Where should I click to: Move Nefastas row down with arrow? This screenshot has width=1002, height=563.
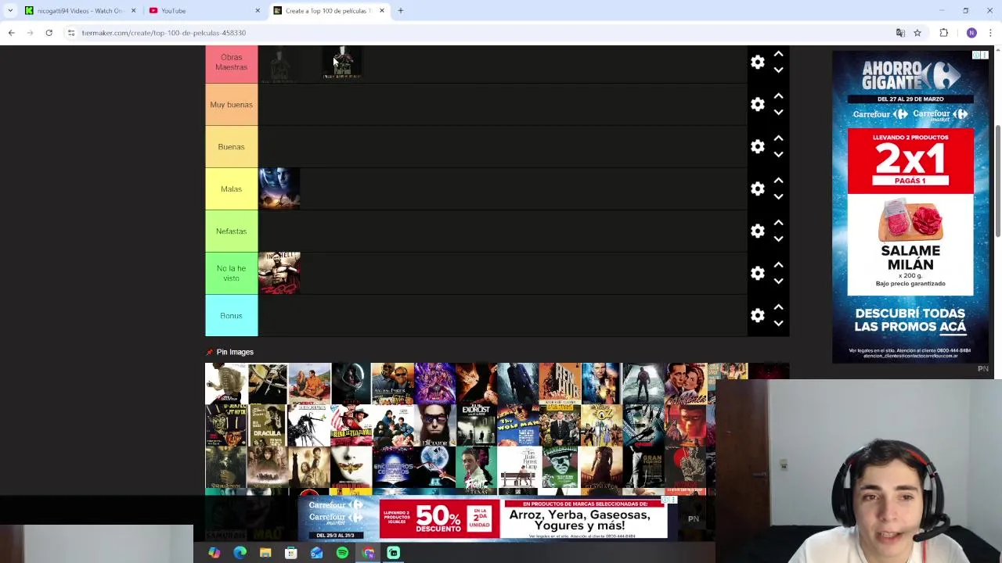778,239
